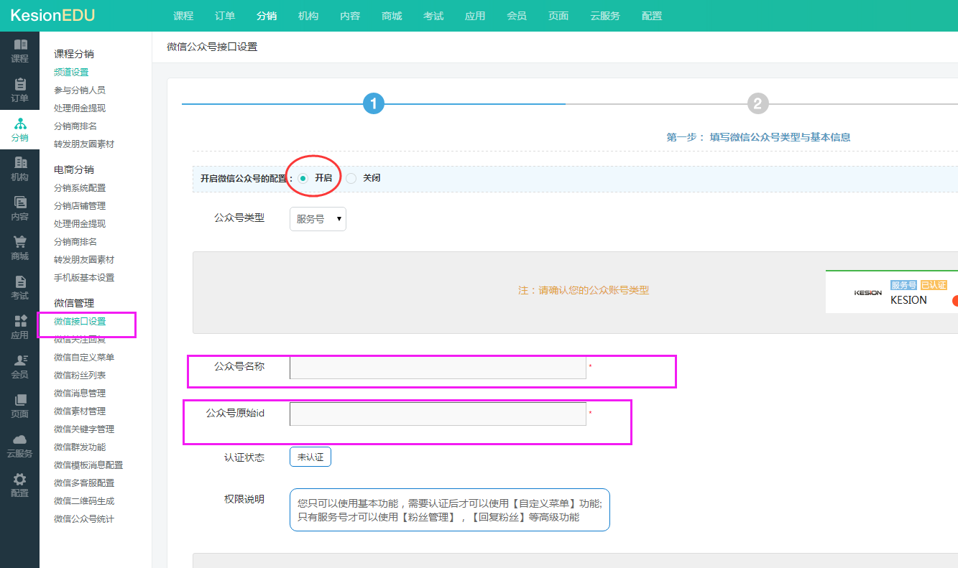958x568 pixels.
Task: Click the step 2 circle in progress bar
Action: point(757,104)
